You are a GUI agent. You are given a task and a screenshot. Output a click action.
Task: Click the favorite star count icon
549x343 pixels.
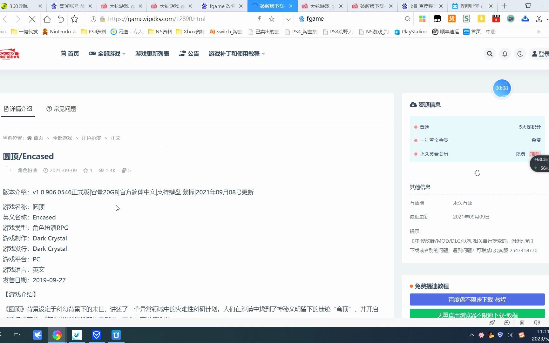pos(87,171)
